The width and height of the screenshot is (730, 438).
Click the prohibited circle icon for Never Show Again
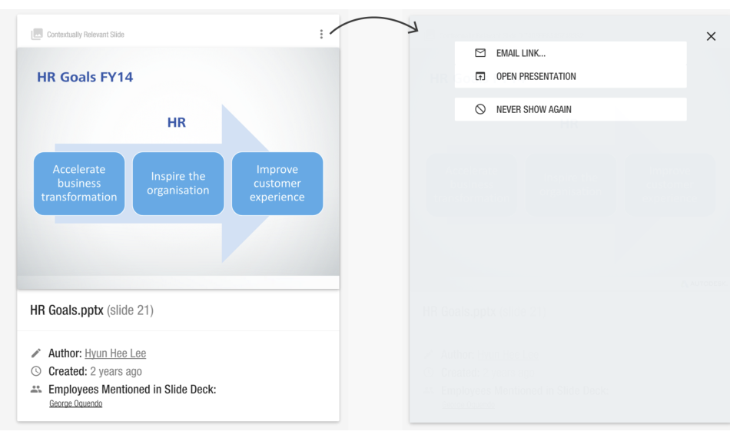coord(480,109)
